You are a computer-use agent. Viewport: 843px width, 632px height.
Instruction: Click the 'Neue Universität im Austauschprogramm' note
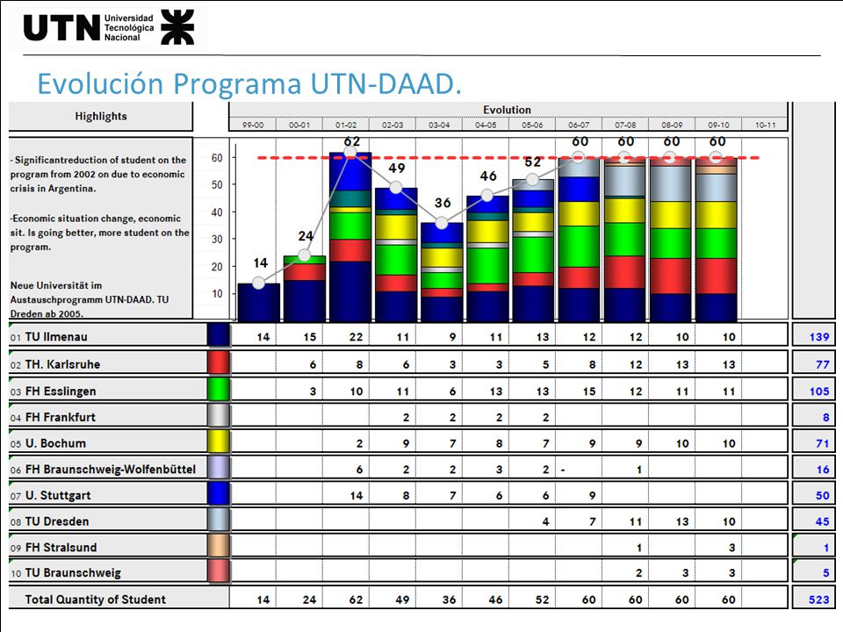point(90,299)
